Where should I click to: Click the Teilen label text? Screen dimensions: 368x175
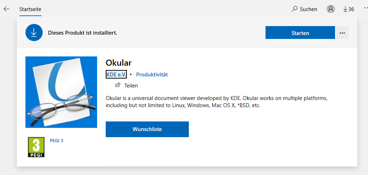pos(131,86)
